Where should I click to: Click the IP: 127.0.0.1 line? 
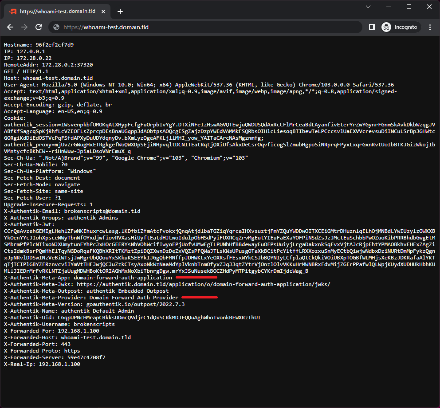click(24, 51)
